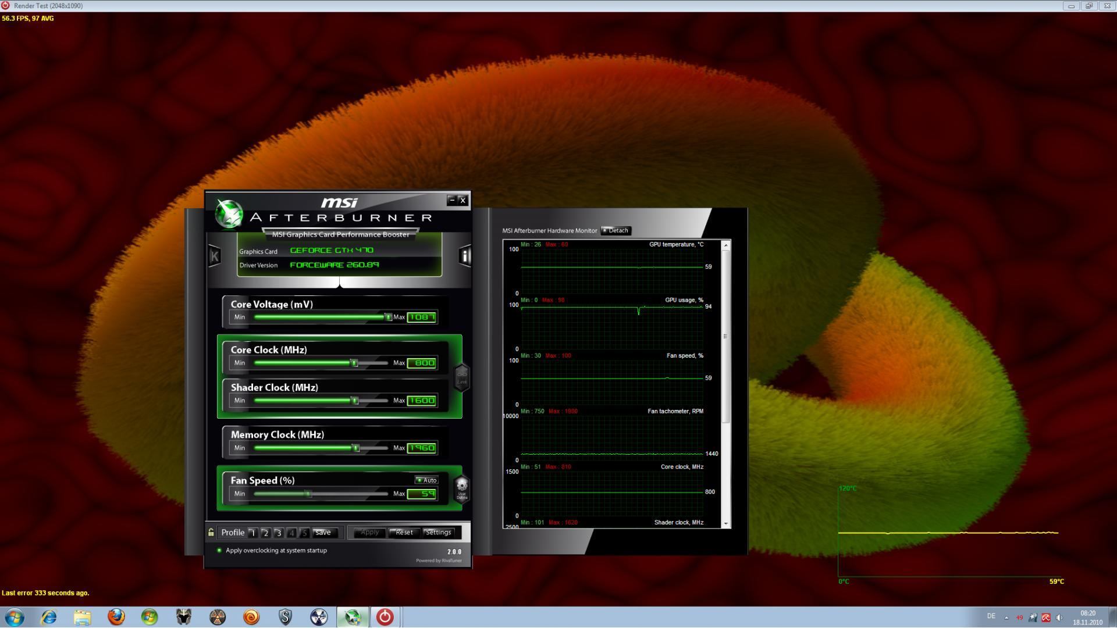This screenshot has width=1117, height=628.
Task: Open the user-defined fan control icon
Action: 462,488
